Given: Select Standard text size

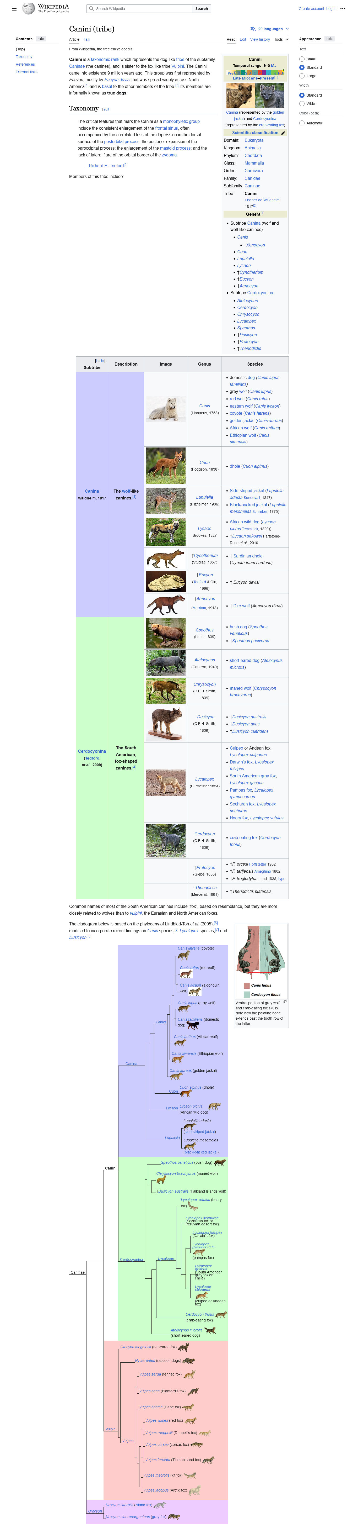Looking at the screenshot, I should point(302,68).
